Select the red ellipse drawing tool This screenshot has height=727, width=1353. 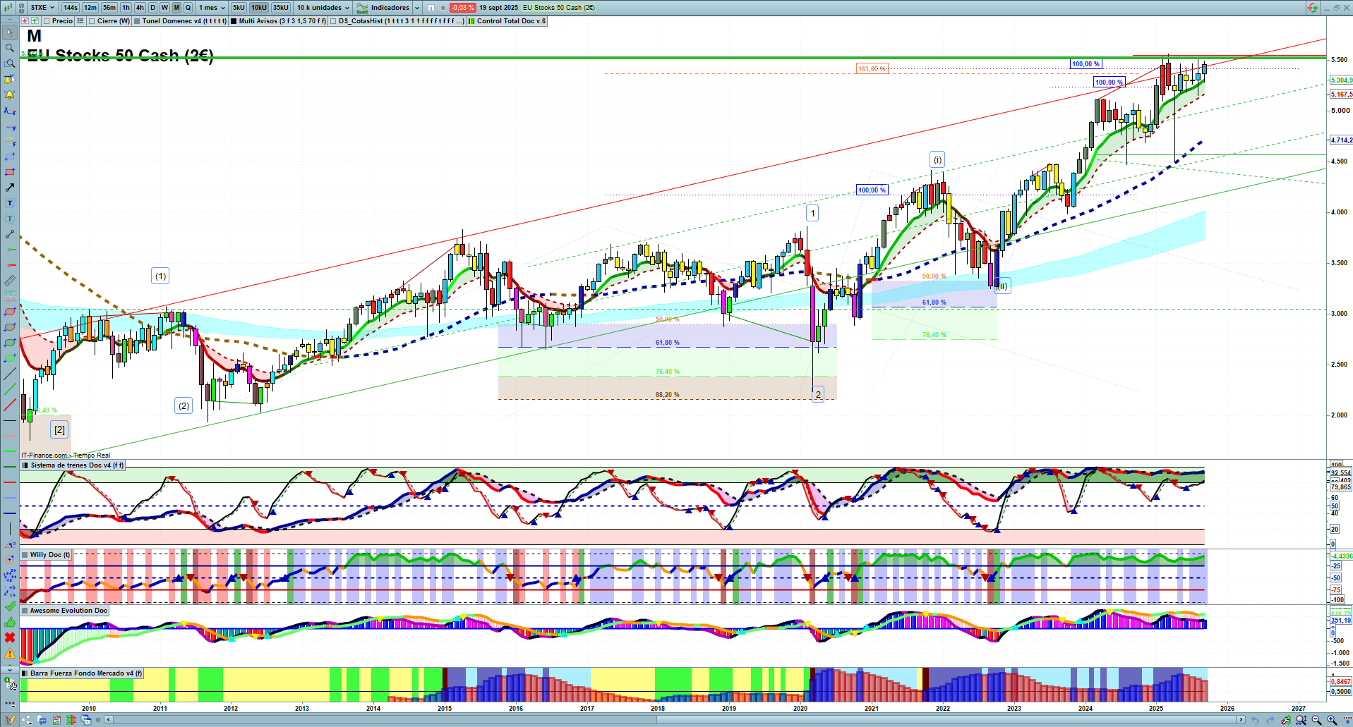10,312
